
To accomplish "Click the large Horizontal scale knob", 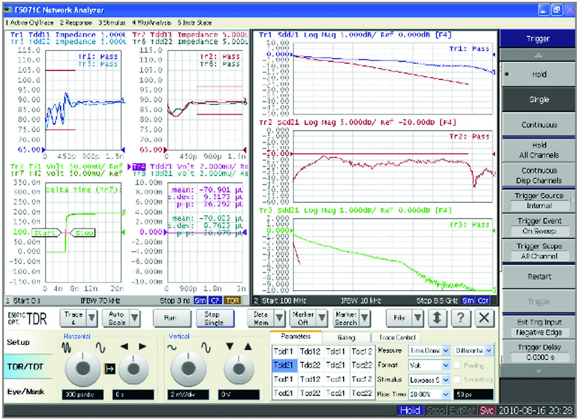I will point(83,368).
